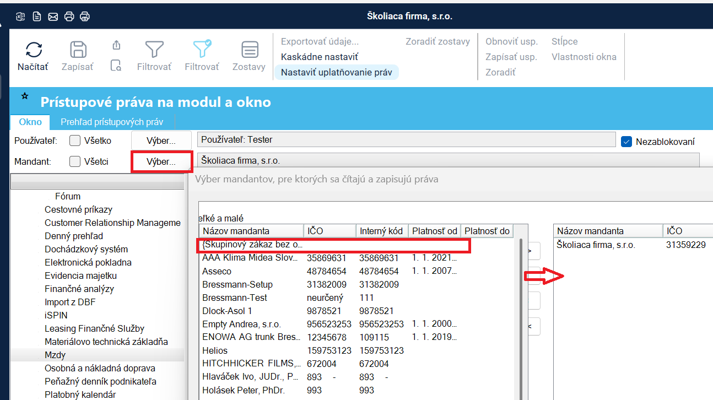This screenshot has width=713, height=400.
Task: Click the IČO column header in left list
Action: click(x=330, y=231)
